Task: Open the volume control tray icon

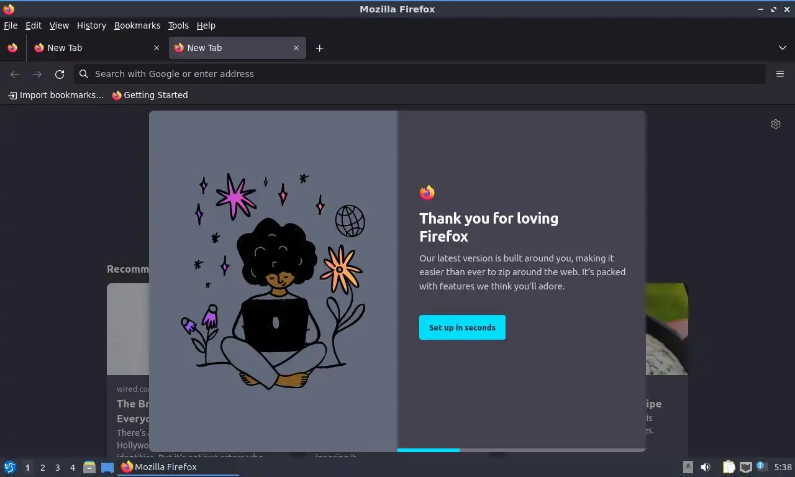Action: tap(706, 467)
